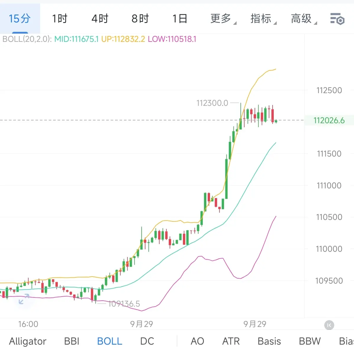Click the current price tag 112026.6
The width and height of the screenshot is (354, 357).
(329, 120)
